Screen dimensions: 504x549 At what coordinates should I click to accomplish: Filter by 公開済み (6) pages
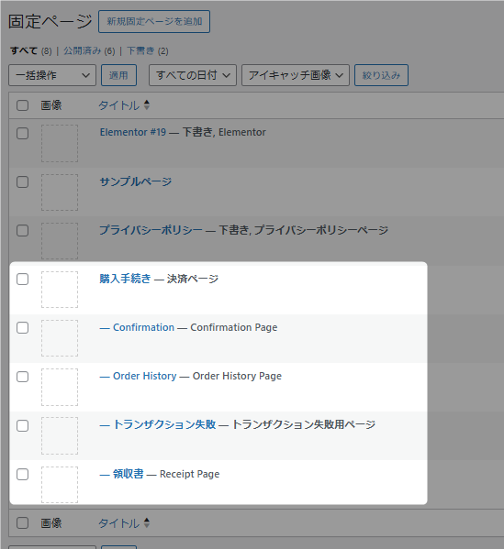(89, 51)
